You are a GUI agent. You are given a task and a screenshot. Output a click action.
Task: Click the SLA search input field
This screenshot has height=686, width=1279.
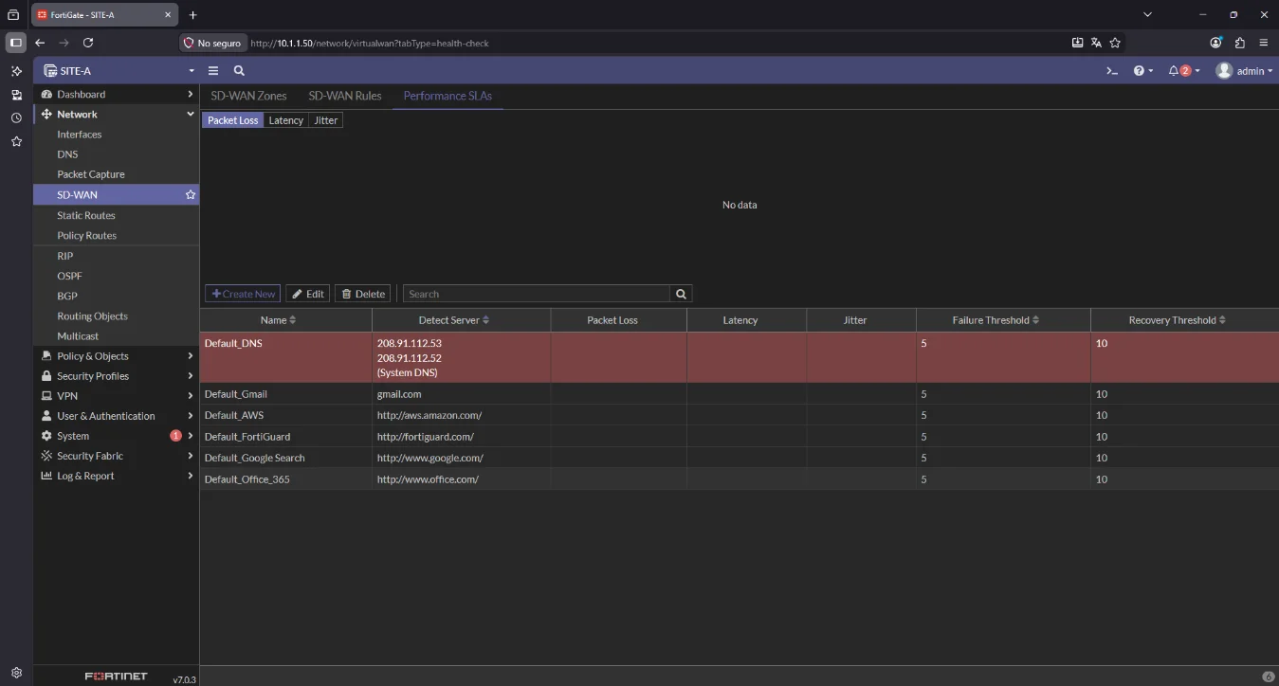537,294
